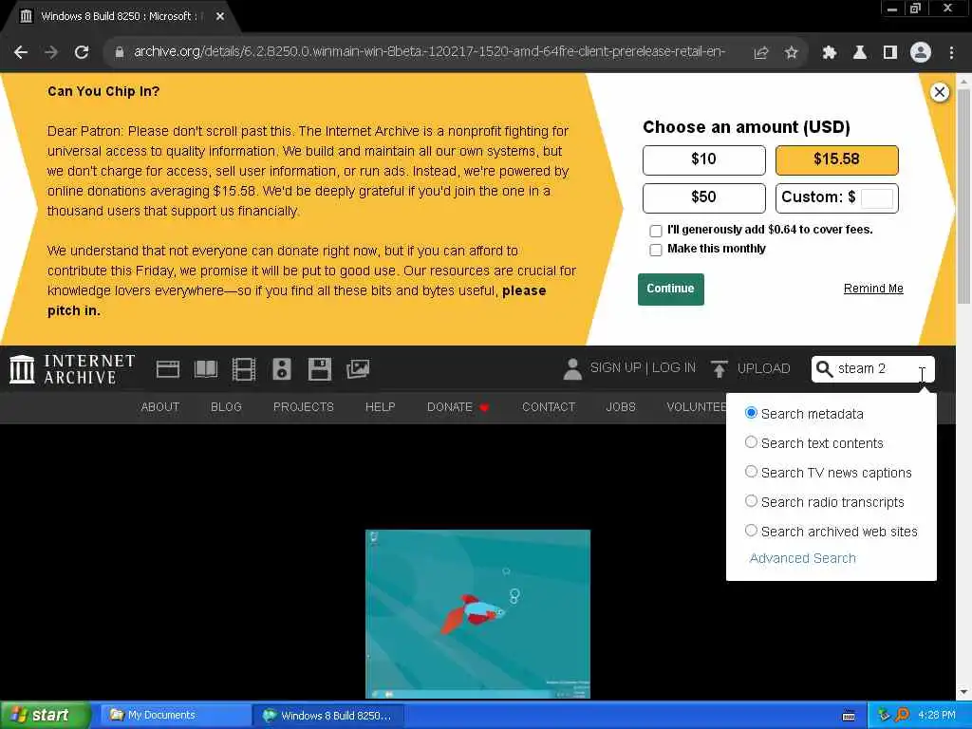972x729 pixels.
Task: Open the ABOUT menu item
Action: tap(159, 407)
